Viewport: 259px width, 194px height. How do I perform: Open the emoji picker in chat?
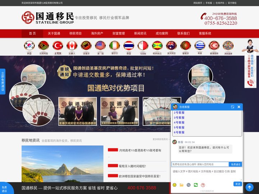click(x=174, y=185)
